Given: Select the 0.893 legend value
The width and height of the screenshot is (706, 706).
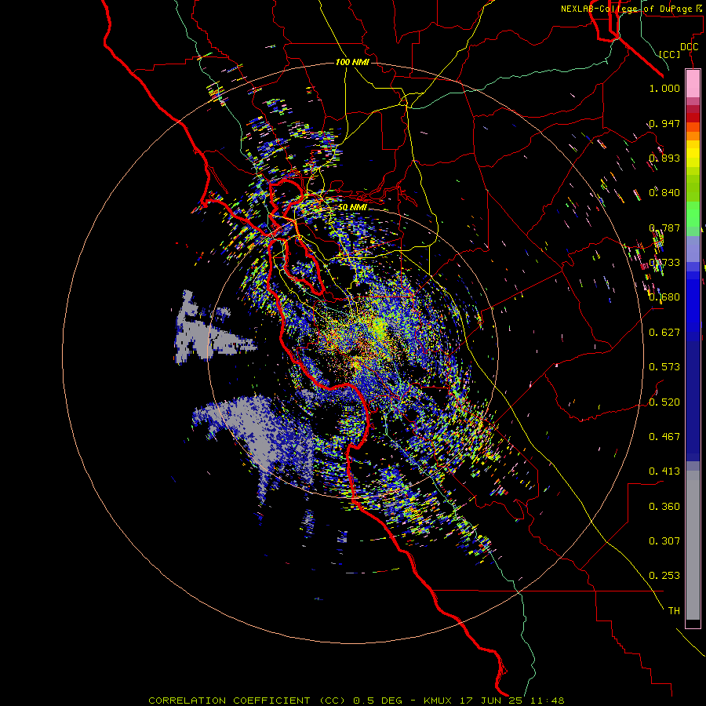Looking at the screenshot, I should (664, 158).
